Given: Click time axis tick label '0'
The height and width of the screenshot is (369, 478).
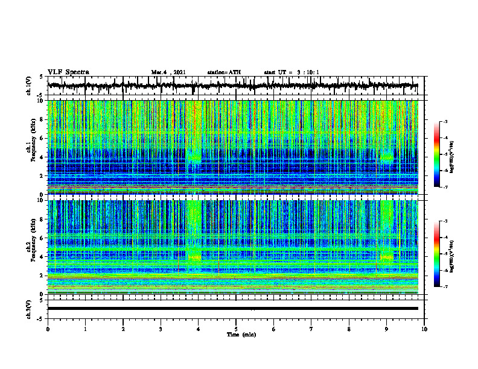Looking at the screenshot, I should point(48,329).
